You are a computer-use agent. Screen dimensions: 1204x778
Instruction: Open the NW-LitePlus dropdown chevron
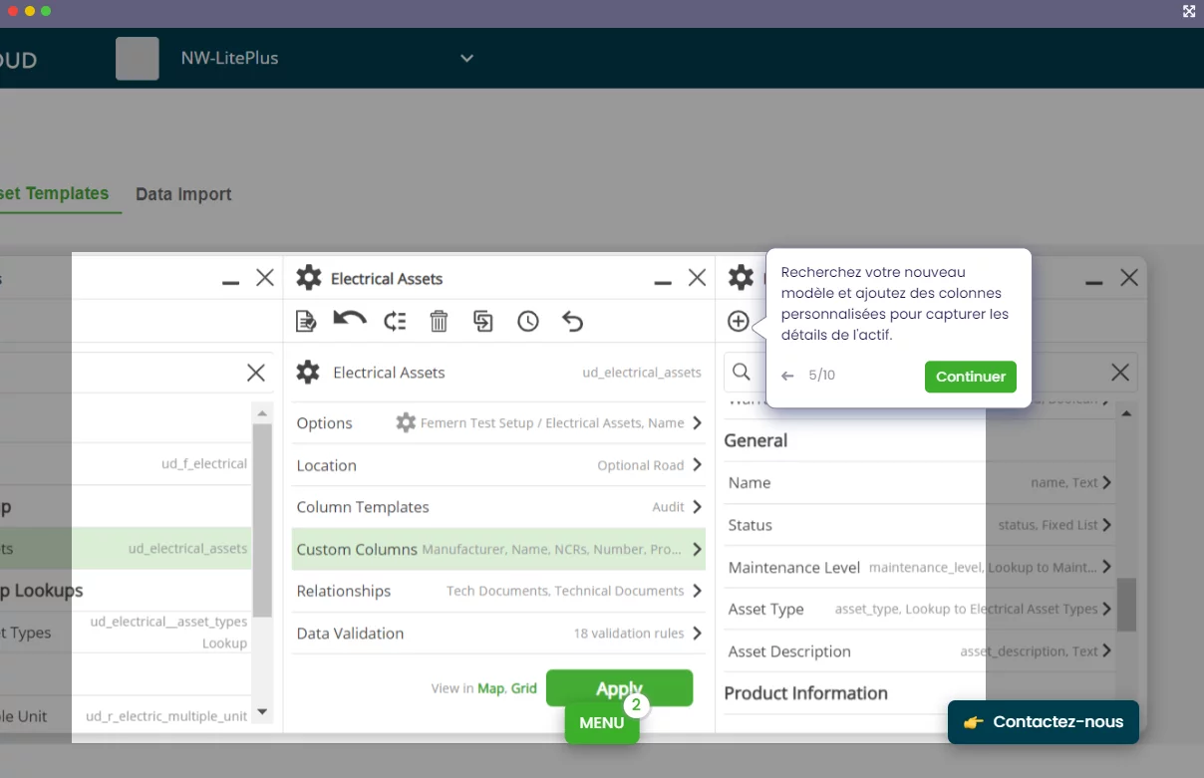pyautogui.click(x=466, y=59)
